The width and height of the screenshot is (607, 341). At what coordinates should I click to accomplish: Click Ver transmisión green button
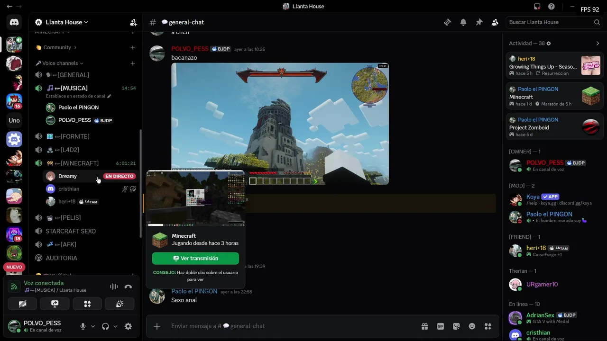[195, 259]
